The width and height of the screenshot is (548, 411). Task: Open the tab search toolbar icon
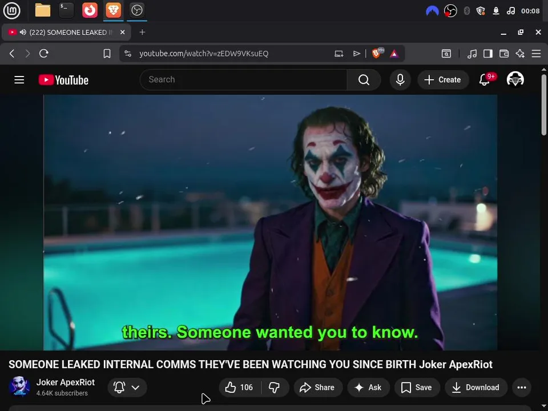click(x=446, y=54)
